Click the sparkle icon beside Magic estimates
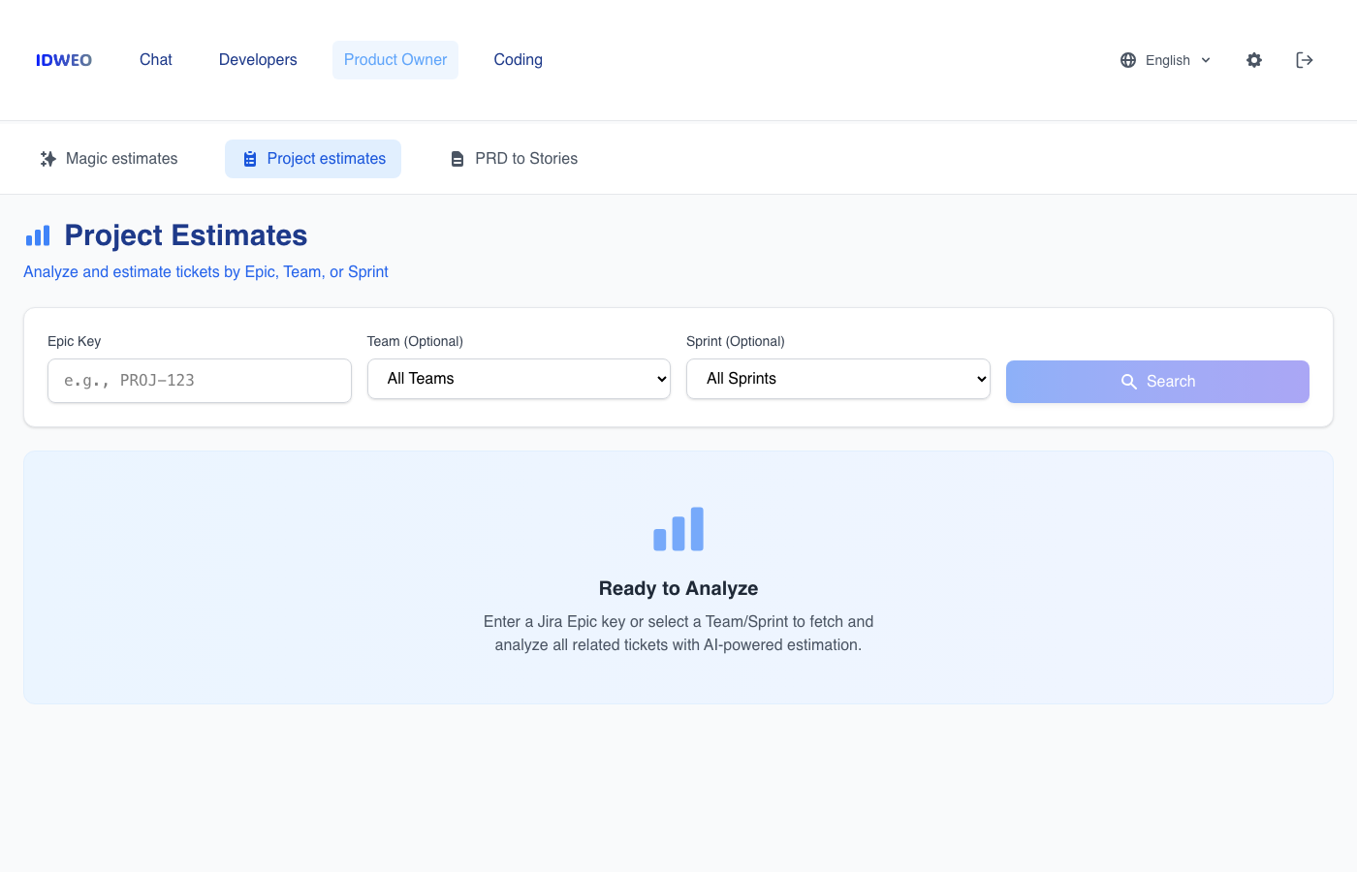Screen dimensions: 1357x872 click(x=47, y=158)
